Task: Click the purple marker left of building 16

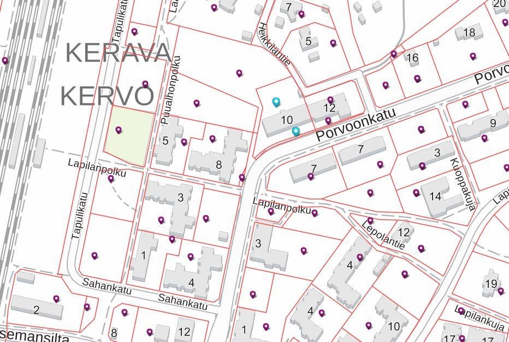Action: (394, 54)
